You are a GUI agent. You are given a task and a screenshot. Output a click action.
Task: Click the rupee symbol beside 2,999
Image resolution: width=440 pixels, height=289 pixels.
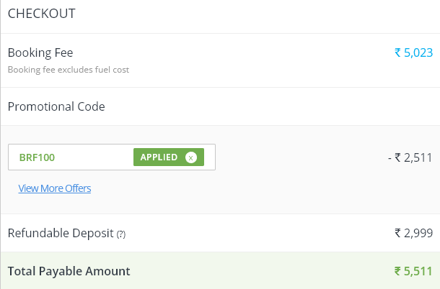click(x=397, y=233)
